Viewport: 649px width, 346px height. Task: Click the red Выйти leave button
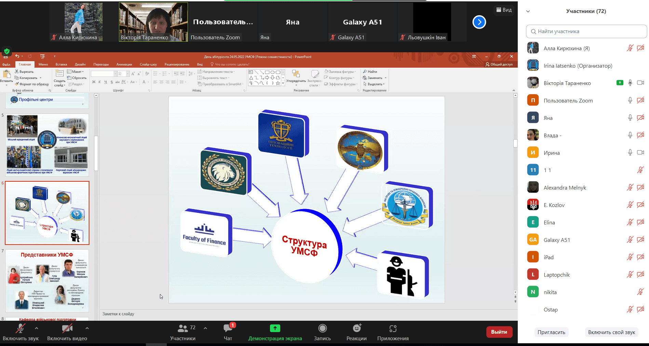coord(499,332)
